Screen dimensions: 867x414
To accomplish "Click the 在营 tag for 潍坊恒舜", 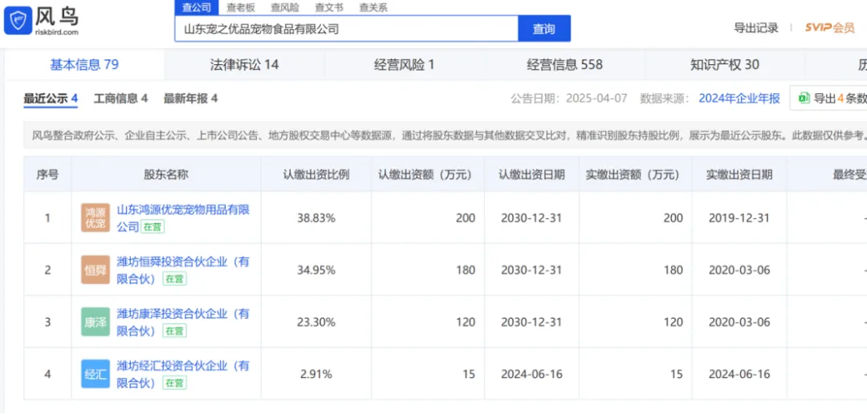I will 174,279.
